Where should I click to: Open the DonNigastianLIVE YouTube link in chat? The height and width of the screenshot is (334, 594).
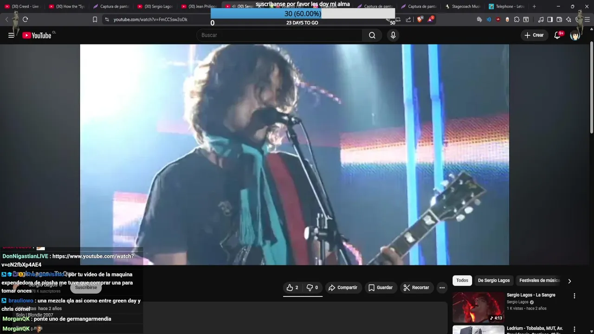coord(67,260)
